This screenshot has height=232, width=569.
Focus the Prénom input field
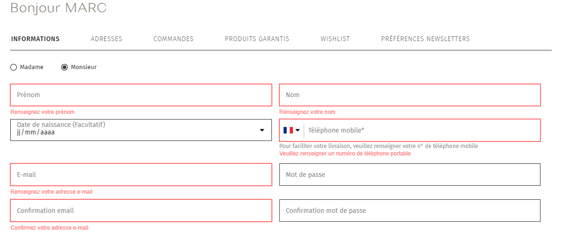click(141, 95)
